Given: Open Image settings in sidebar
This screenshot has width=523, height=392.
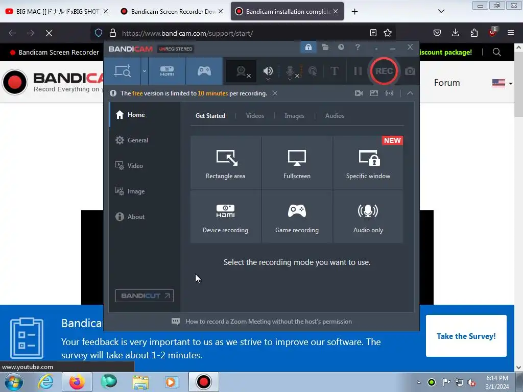Looking at the screenshot, I should pyautogui.click(x=145, y=191).
